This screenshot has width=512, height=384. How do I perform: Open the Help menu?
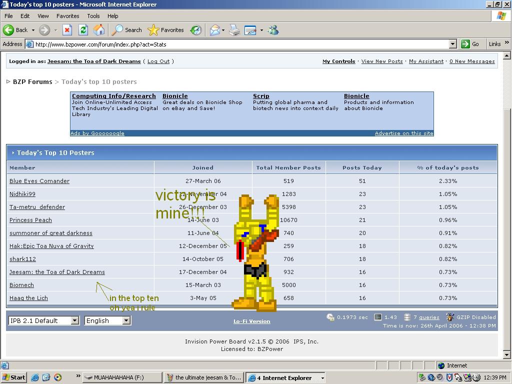pyautogui.click(x=112, y=16)
